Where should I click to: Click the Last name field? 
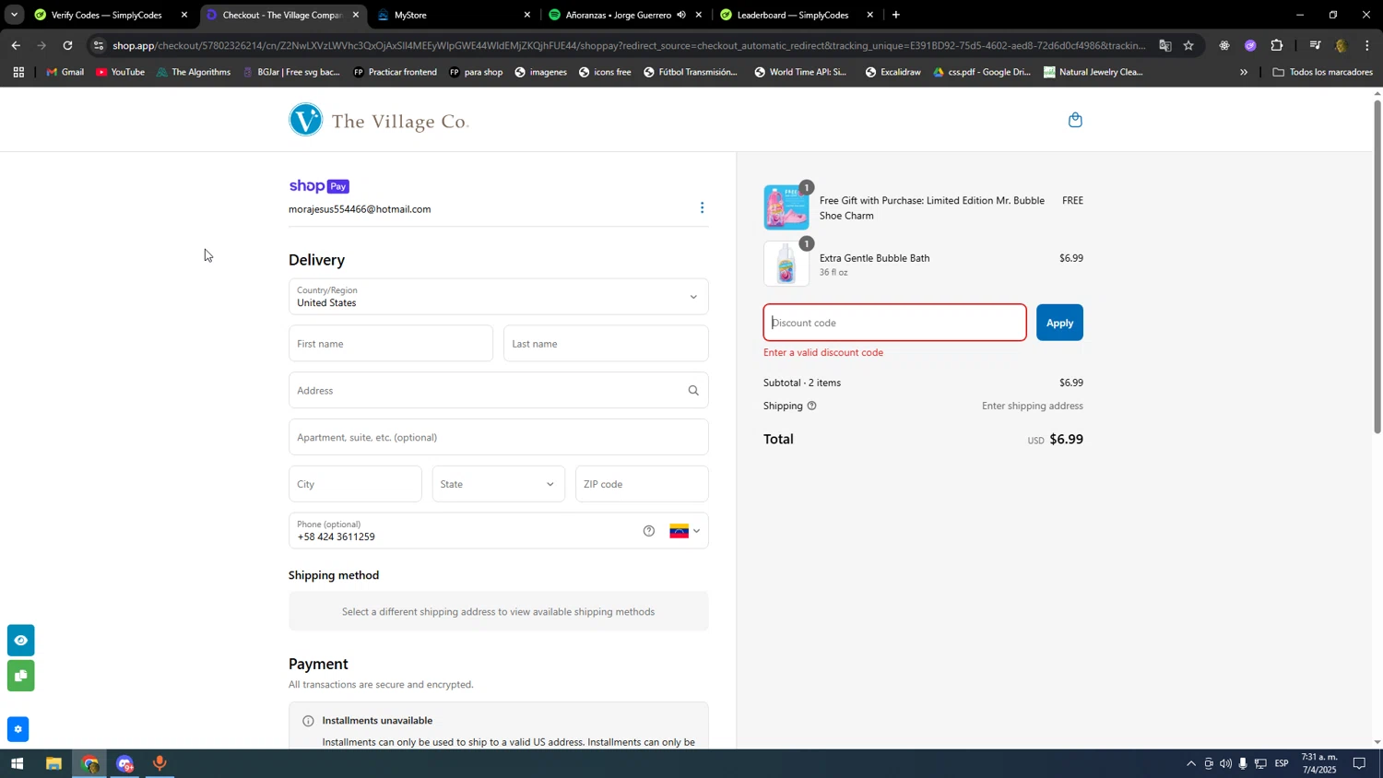click(x=606, y=344)
